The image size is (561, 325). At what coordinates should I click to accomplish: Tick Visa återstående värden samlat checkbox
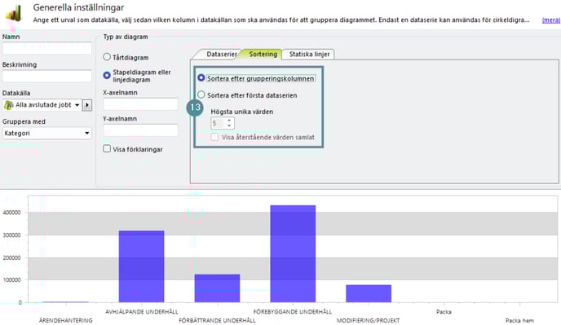[x=214, y=137]
